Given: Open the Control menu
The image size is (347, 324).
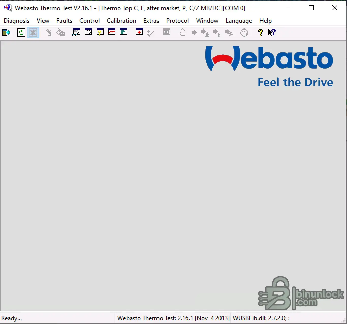Looking at the screenshot, I should coord(89,21).
